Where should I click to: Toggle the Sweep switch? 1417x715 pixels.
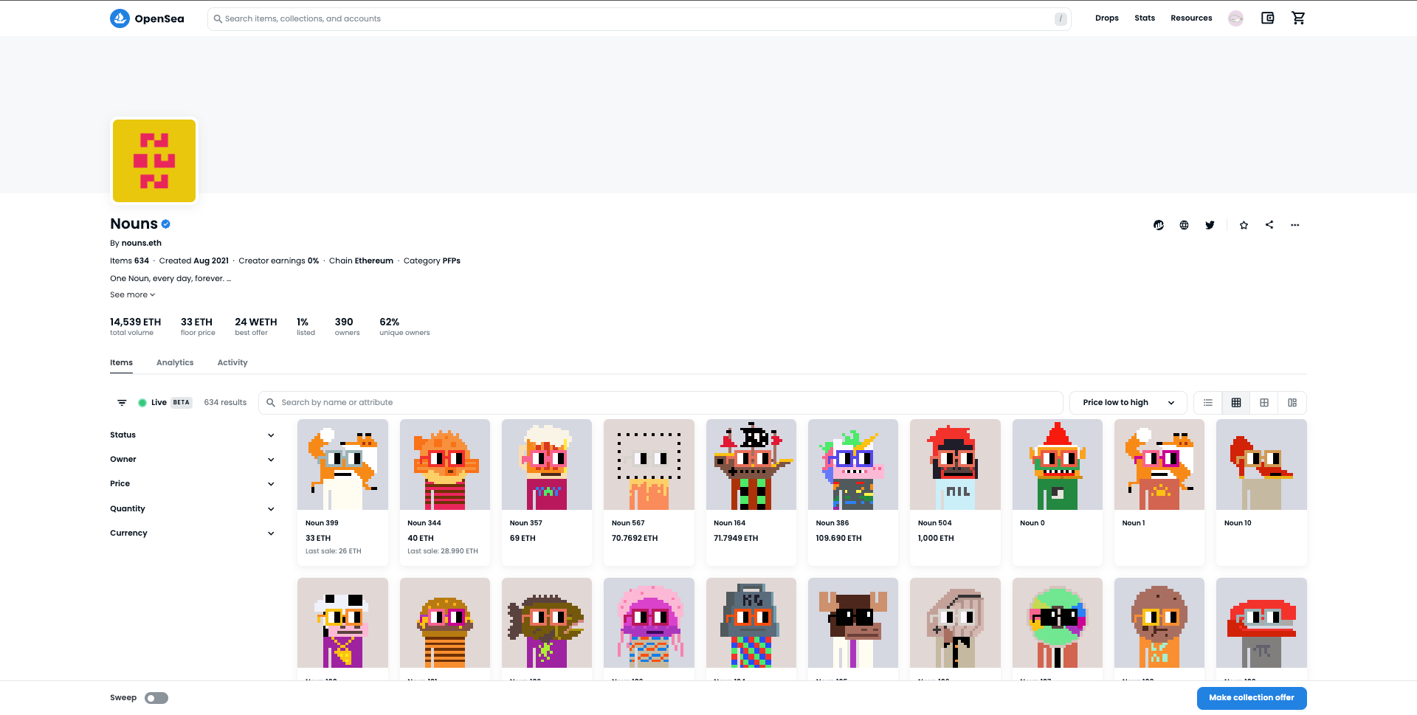pyautogui.click(x=156, y=698)
